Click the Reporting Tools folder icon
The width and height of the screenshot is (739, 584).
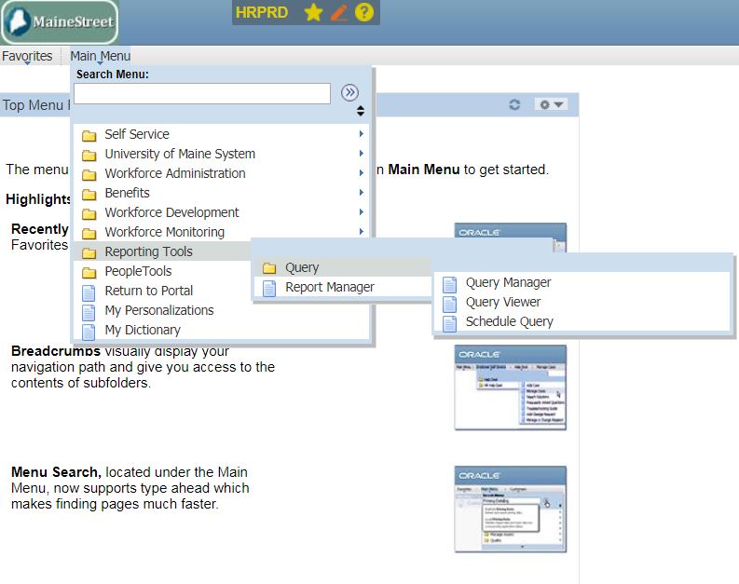click(89, 253)
